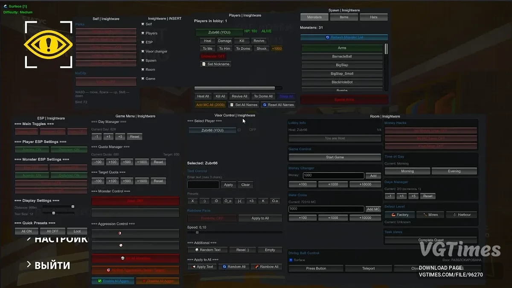The width and height of the screenshot is (512, 288).
Task: Click the :D visor preset
Action: point(216,201)
